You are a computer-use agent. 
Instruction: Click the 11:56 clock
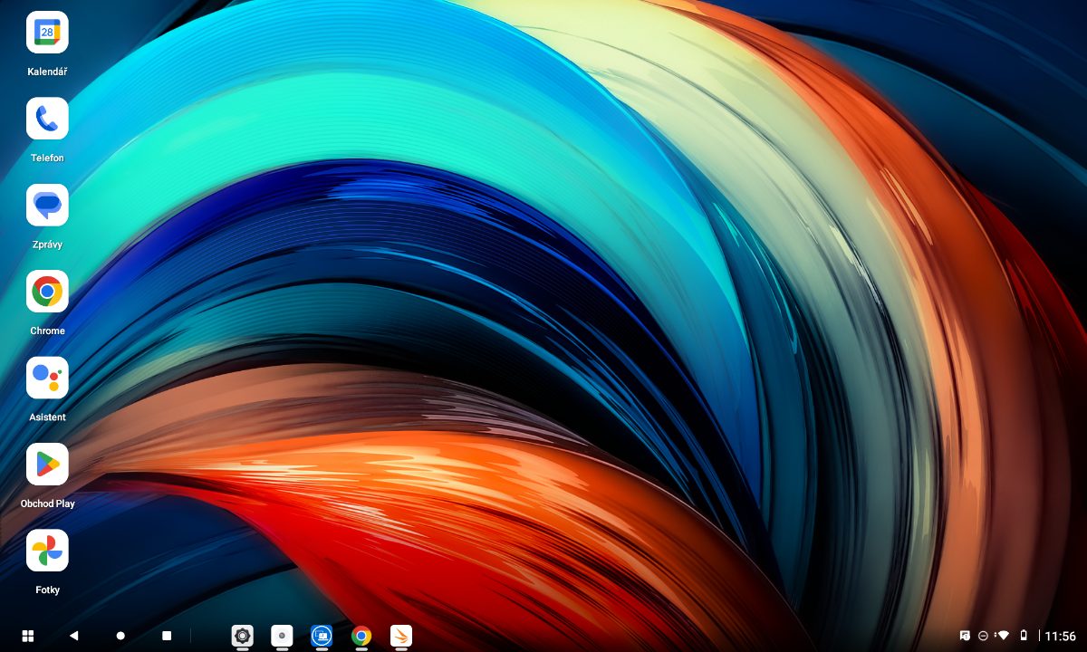[x=1060, y=636]
